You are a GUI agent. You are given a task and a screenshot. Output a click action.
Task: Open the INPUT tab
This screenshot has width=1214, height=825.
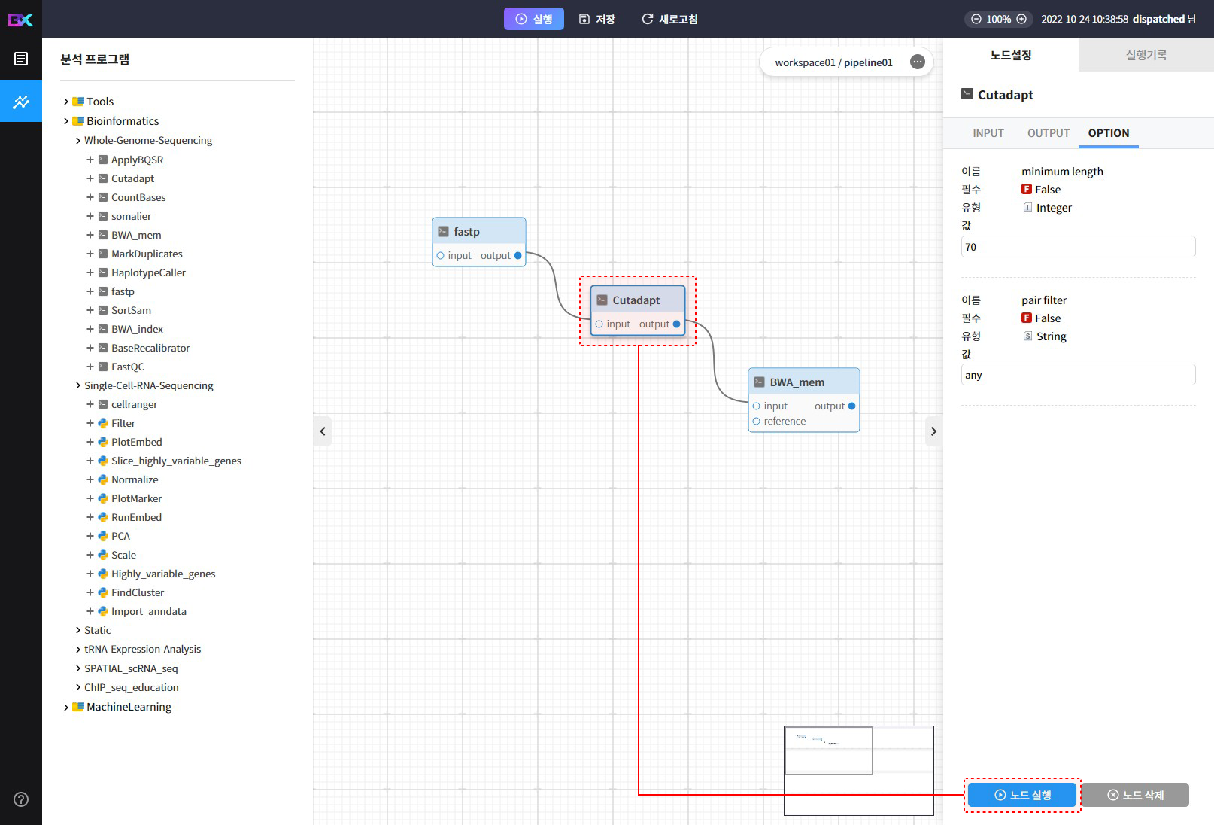(988, 133)
